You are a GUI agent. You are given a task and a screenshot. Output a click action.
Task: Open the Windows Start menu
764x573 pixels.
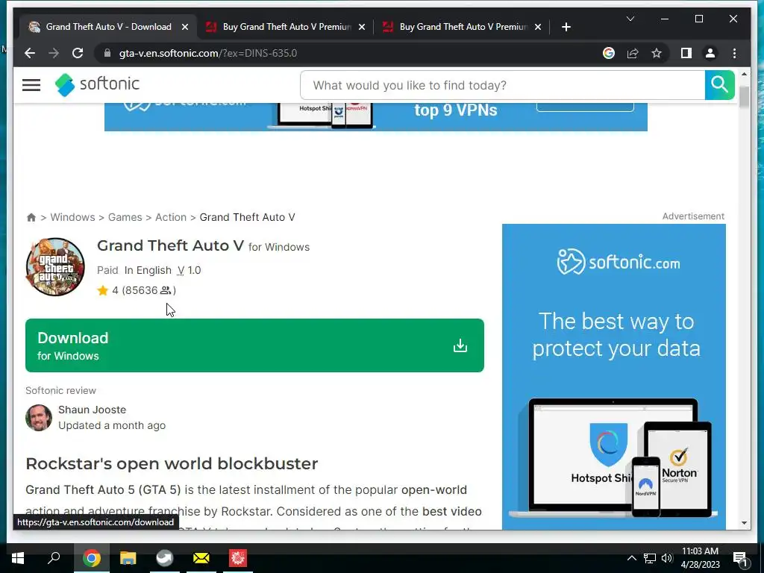click(x=18, y=558)
